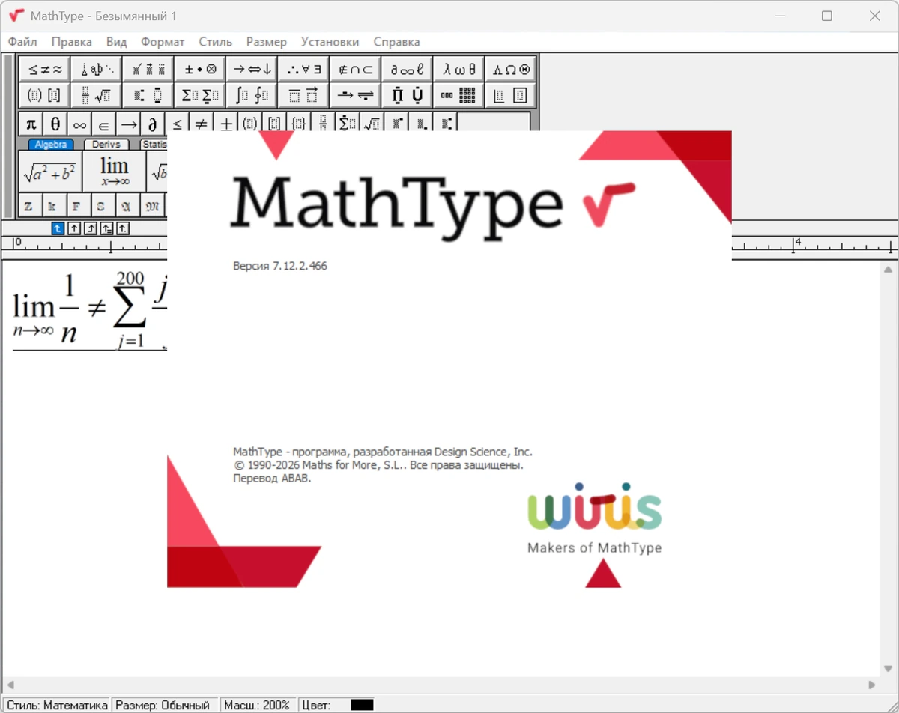Viewport: 899px width, 713px height.
Task: Switch to the Algebra tab
Action: click(x=51, y=145)
